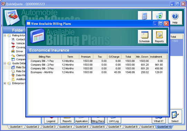Click the recycle bin refresh icon
187x131 pixels.
[159, 16]
